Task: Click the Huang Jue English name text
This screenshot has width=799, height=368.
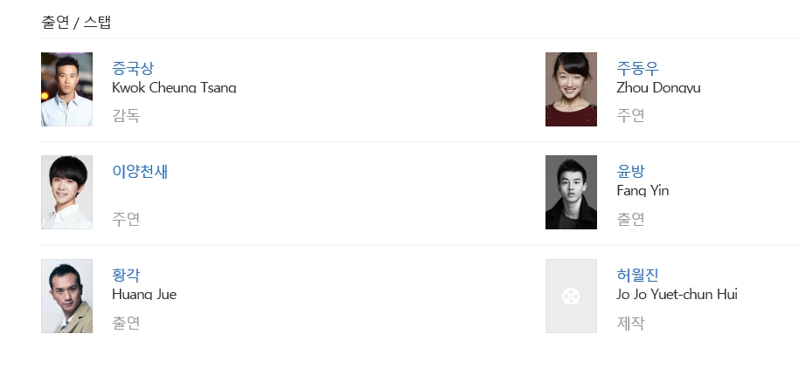Action: click(x=144, y=295)
